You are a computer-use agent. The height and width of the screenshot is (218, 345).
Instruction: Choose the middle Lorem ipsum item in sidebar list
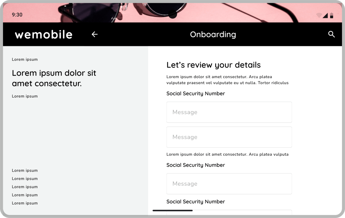coord(25,187)
